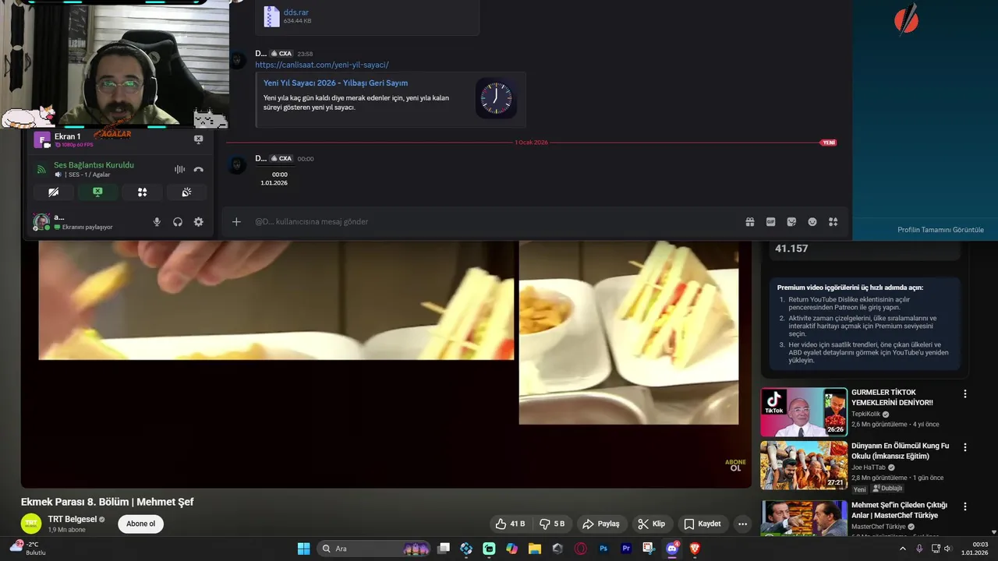Open Discord user settings gear
998x561 pixels.
pos(199,222)
